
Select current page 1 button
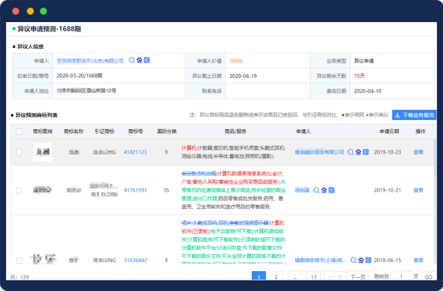click(258, 276)
